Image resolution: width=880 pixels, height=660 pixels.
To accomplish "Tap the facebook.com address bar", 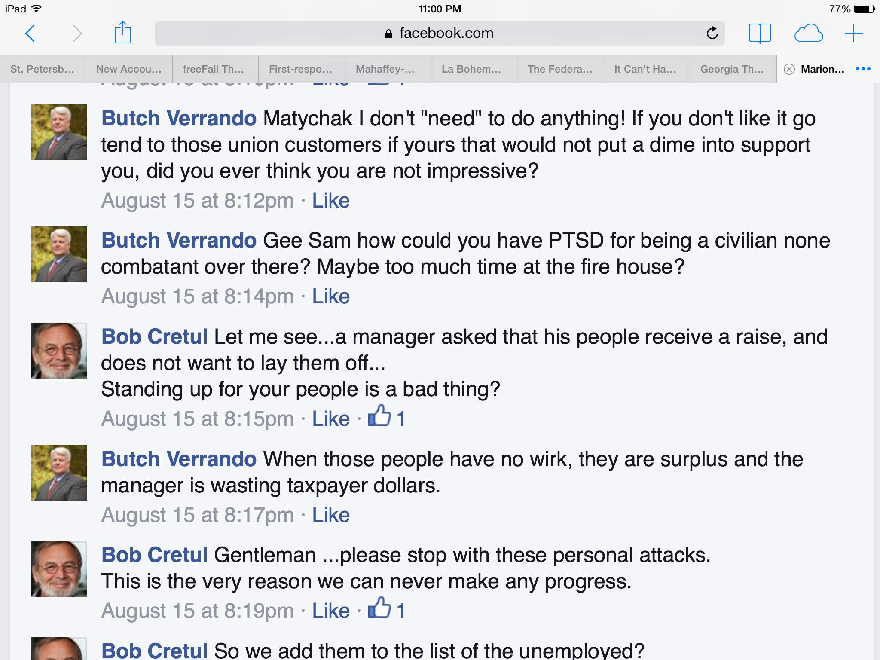I will point(440,33).
